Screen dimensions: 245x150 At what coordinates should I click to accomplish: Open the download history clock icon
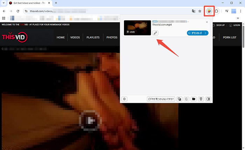pos(187,99)
